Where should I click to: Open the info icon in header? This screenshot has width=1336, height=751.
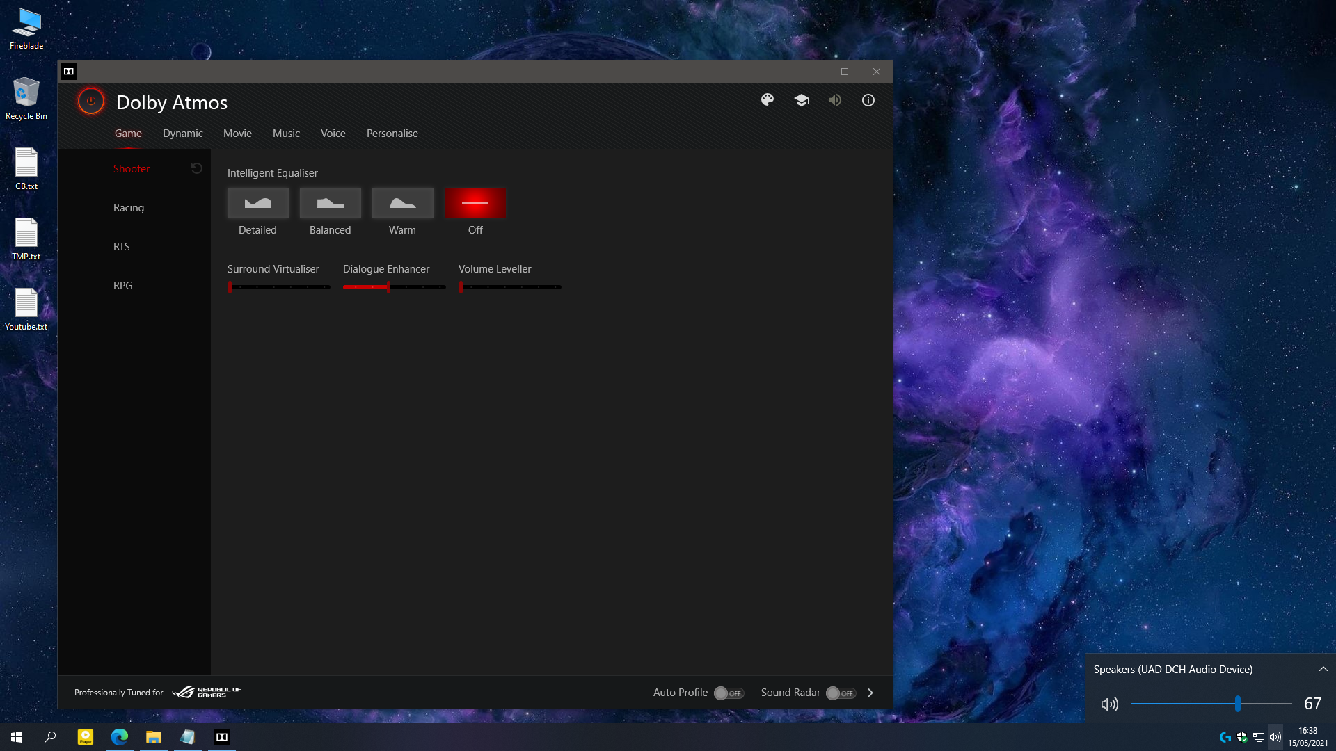coord(868,100)
